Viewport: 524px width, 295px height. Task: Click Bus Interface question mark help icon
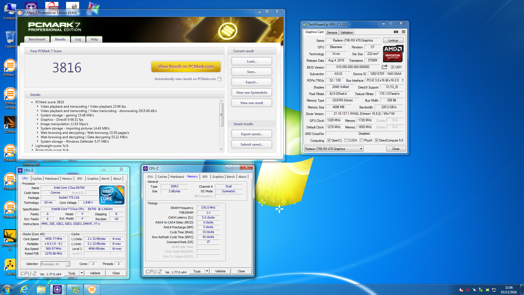click(403, 80)
